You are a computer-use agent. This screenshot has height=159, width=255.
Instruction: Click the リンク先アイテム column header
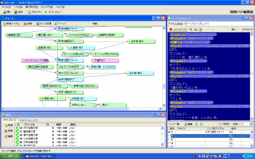[x=217, y=128]
